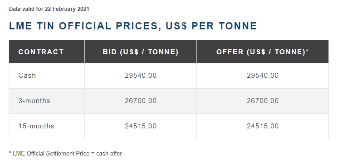338x165 pixels.
Task: Select the Cash contract row label
Action: tap(27, 75)
